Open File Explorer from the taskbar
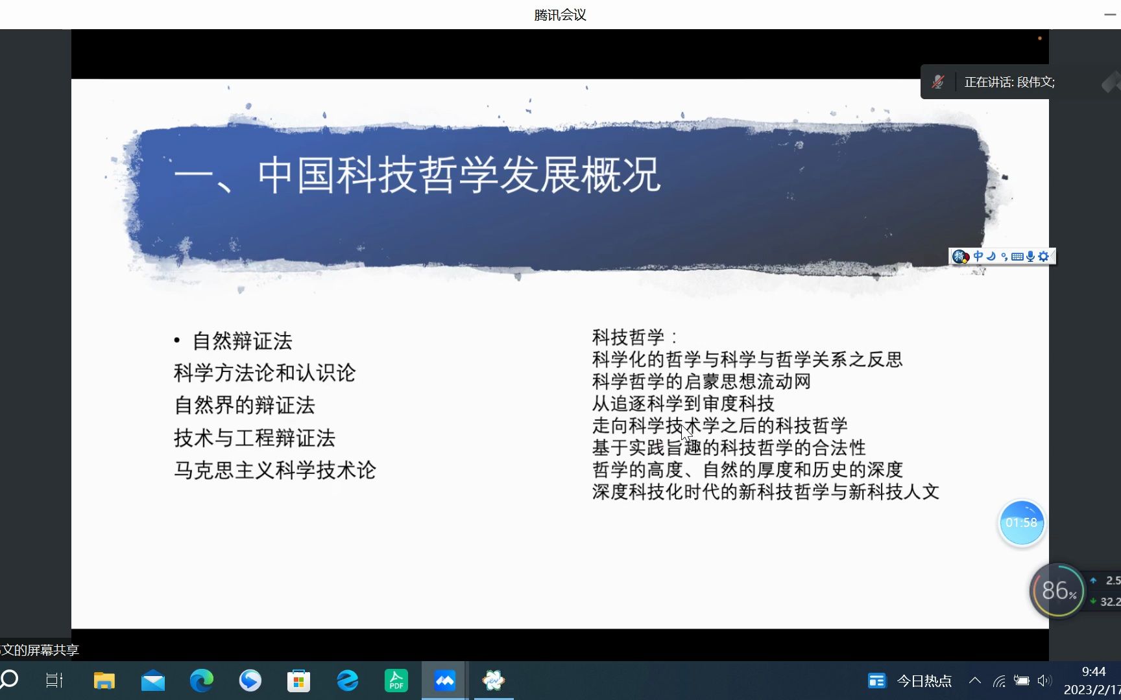 click(x=104, y=681)
